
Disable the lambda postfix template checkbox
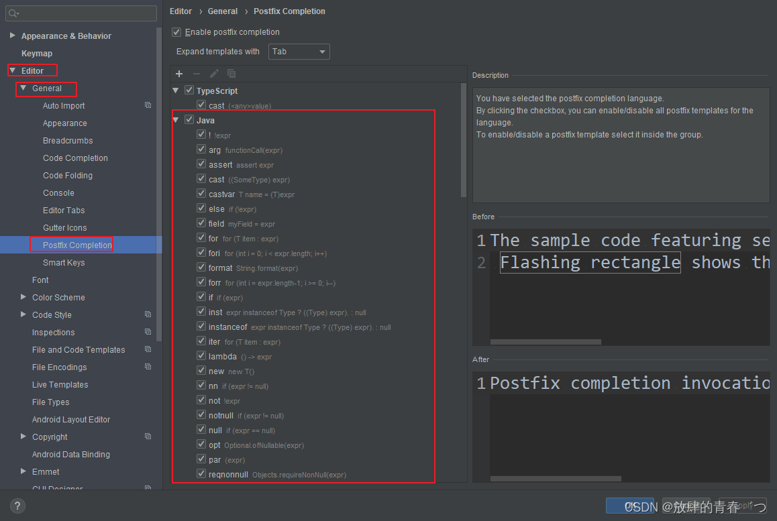pos(201,355)
